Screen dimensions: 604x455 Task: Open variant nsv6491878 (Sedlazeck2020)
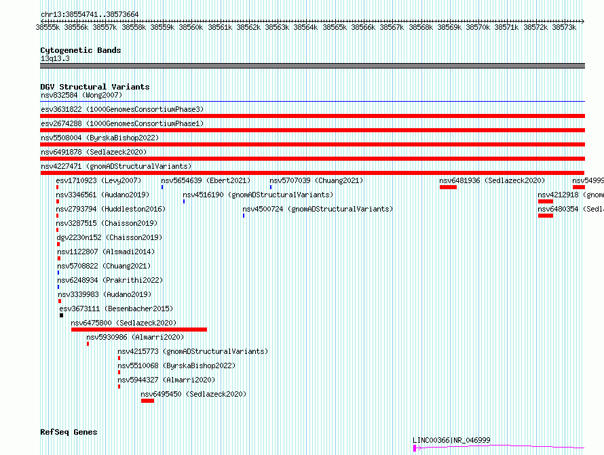(x=94, y=152)
